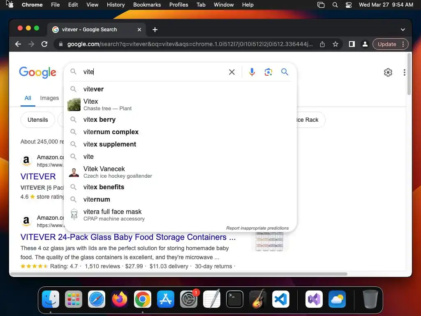Expand tab search chevron in tab strip
The width and height of the screenshot is (421, 316).
[403, 30]
